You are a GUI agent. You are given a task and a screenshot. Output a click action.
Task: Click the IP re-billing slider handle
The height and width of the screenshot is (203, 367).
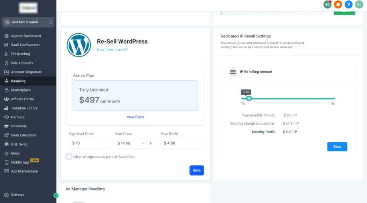coord(249,98)
